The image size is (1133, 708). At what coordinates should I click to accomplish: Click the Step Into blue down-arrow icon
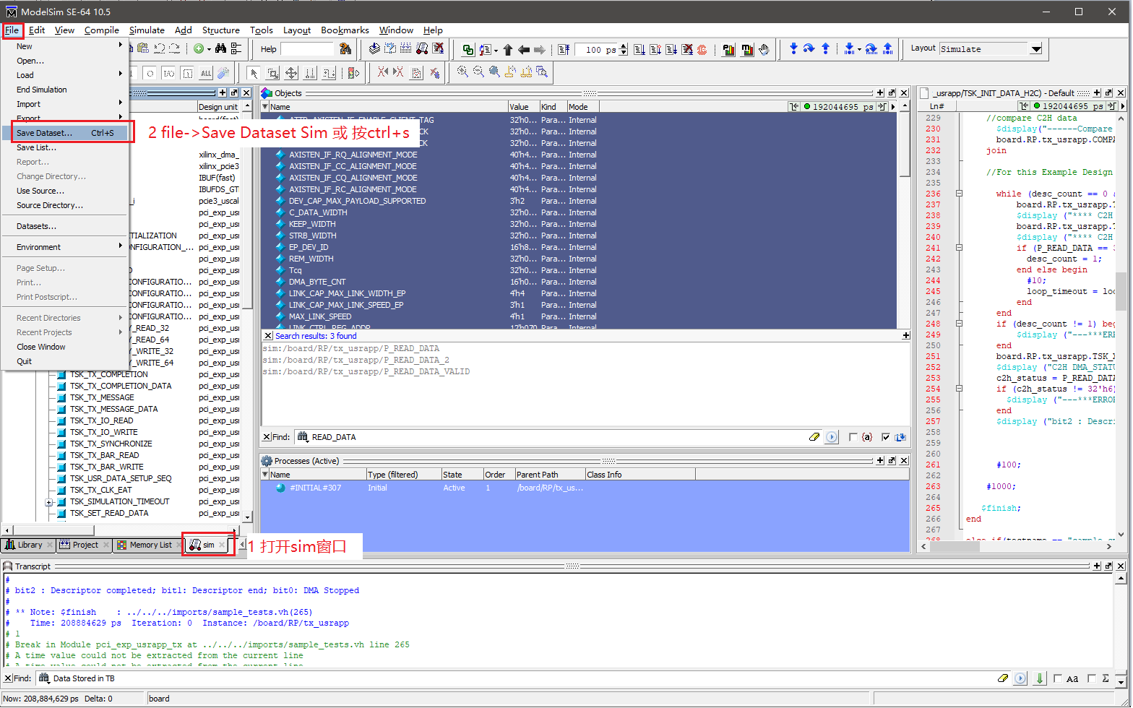coord(793,48)
